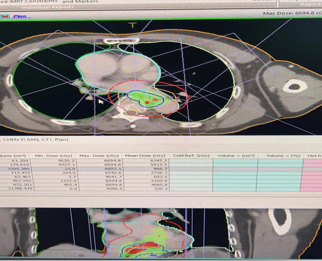Click the Max Dose readout above axial view

[x=291, y=13]
